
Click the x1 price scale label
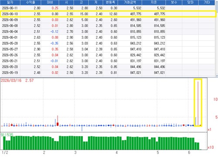pyautogui.click(x=209, y=130)
